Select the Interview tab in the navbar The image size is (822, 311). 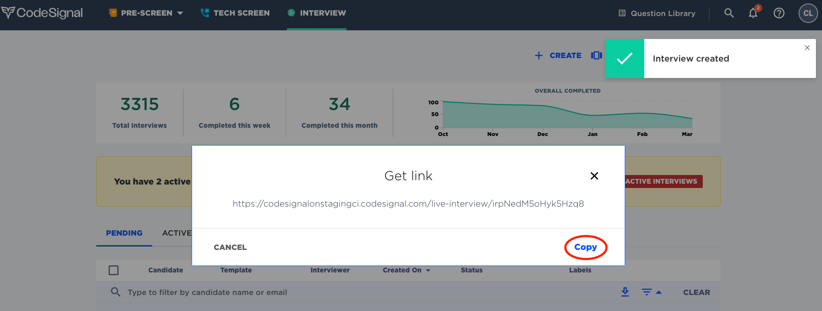(317, 13)
